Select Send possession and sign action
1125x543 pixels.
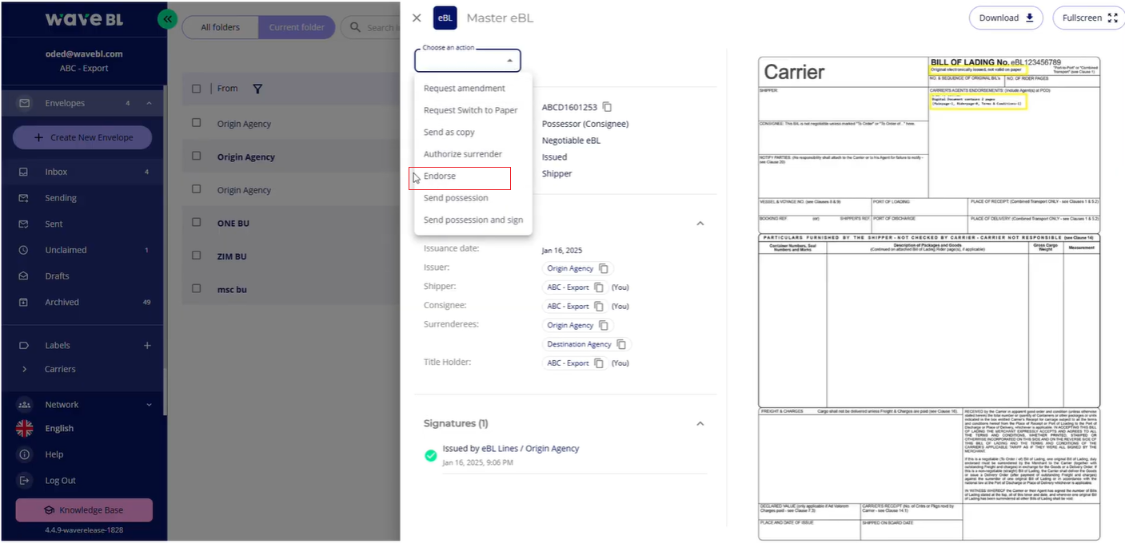point(473,220)
